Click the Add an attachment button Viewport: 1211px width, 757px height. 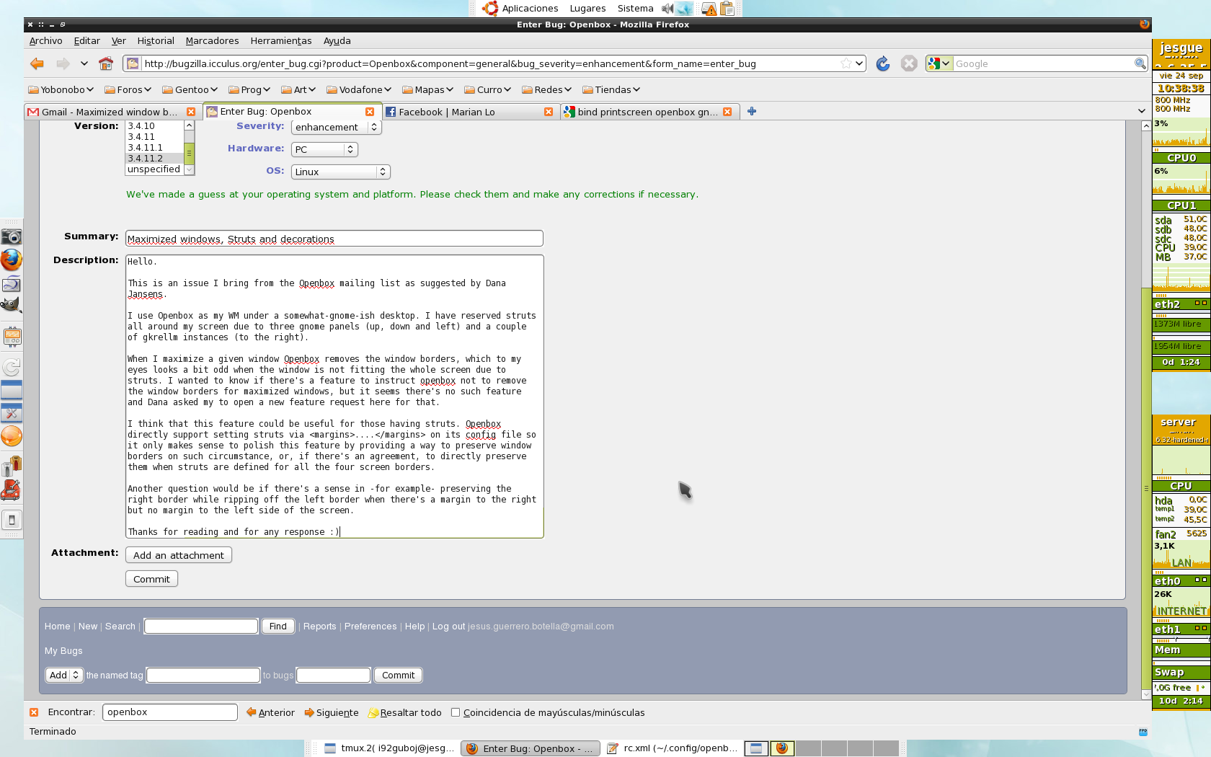click(x=179, y=555)
